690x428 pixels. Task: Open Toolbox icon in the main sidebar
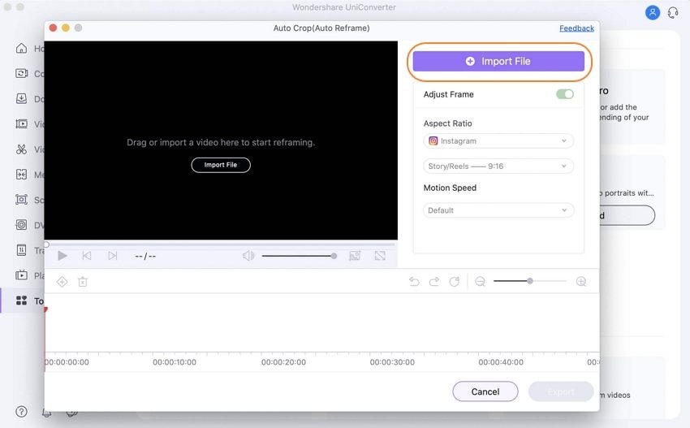21,300
